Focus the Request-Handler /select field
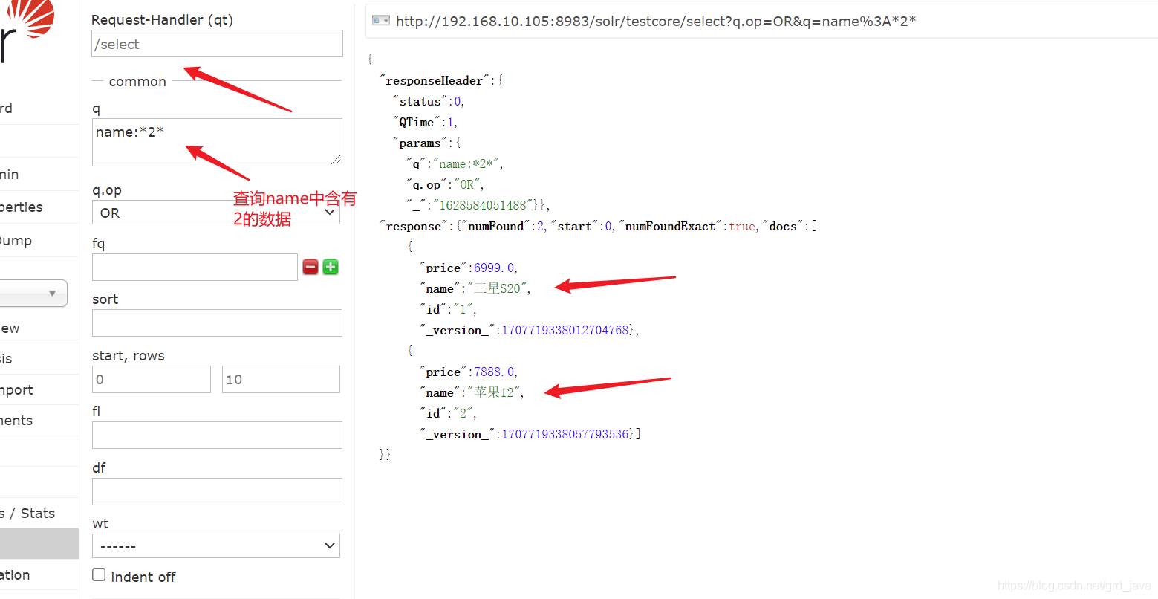 pos(217,44)
